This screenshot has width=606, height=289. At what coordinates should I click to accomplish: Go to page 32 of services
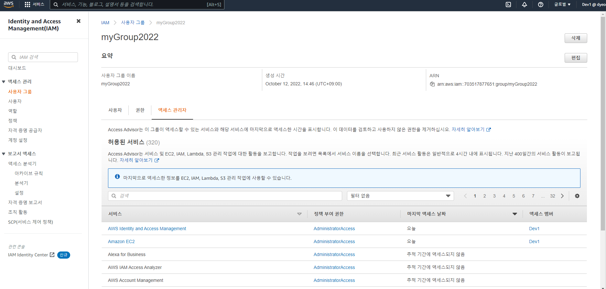click(x=553, y=196)
